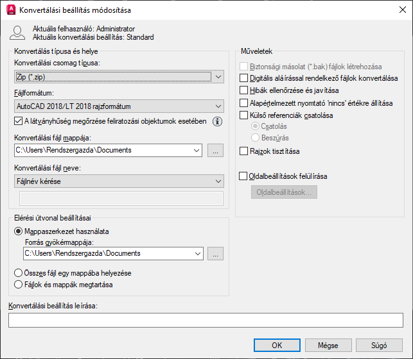Enable Digitális aláírással rendelkező fájlok konvertálása
Screen dimensions: 413x359
click(243, 78)
